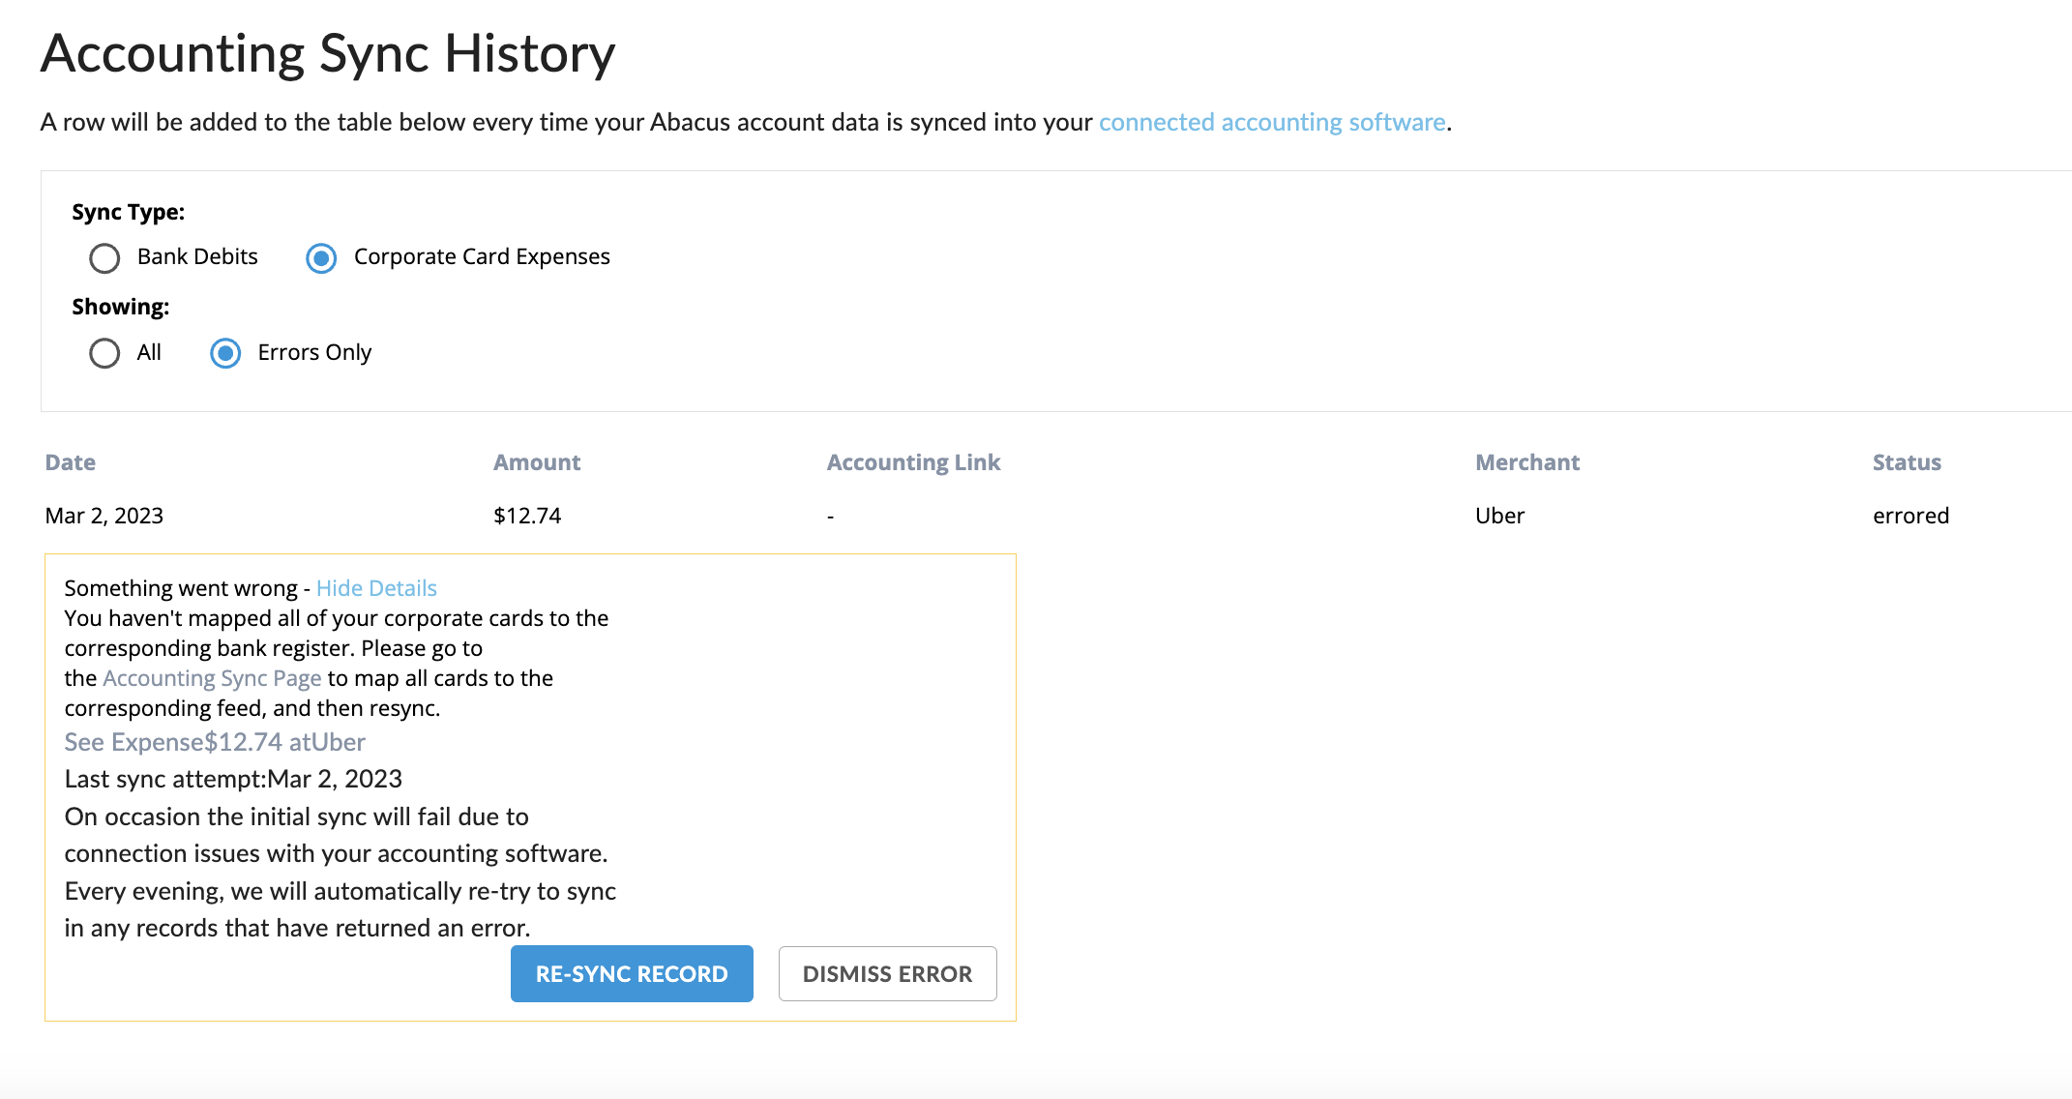Click the Date column header
This screenshot has width=2072, height=1099.
[x=71, y=462]
